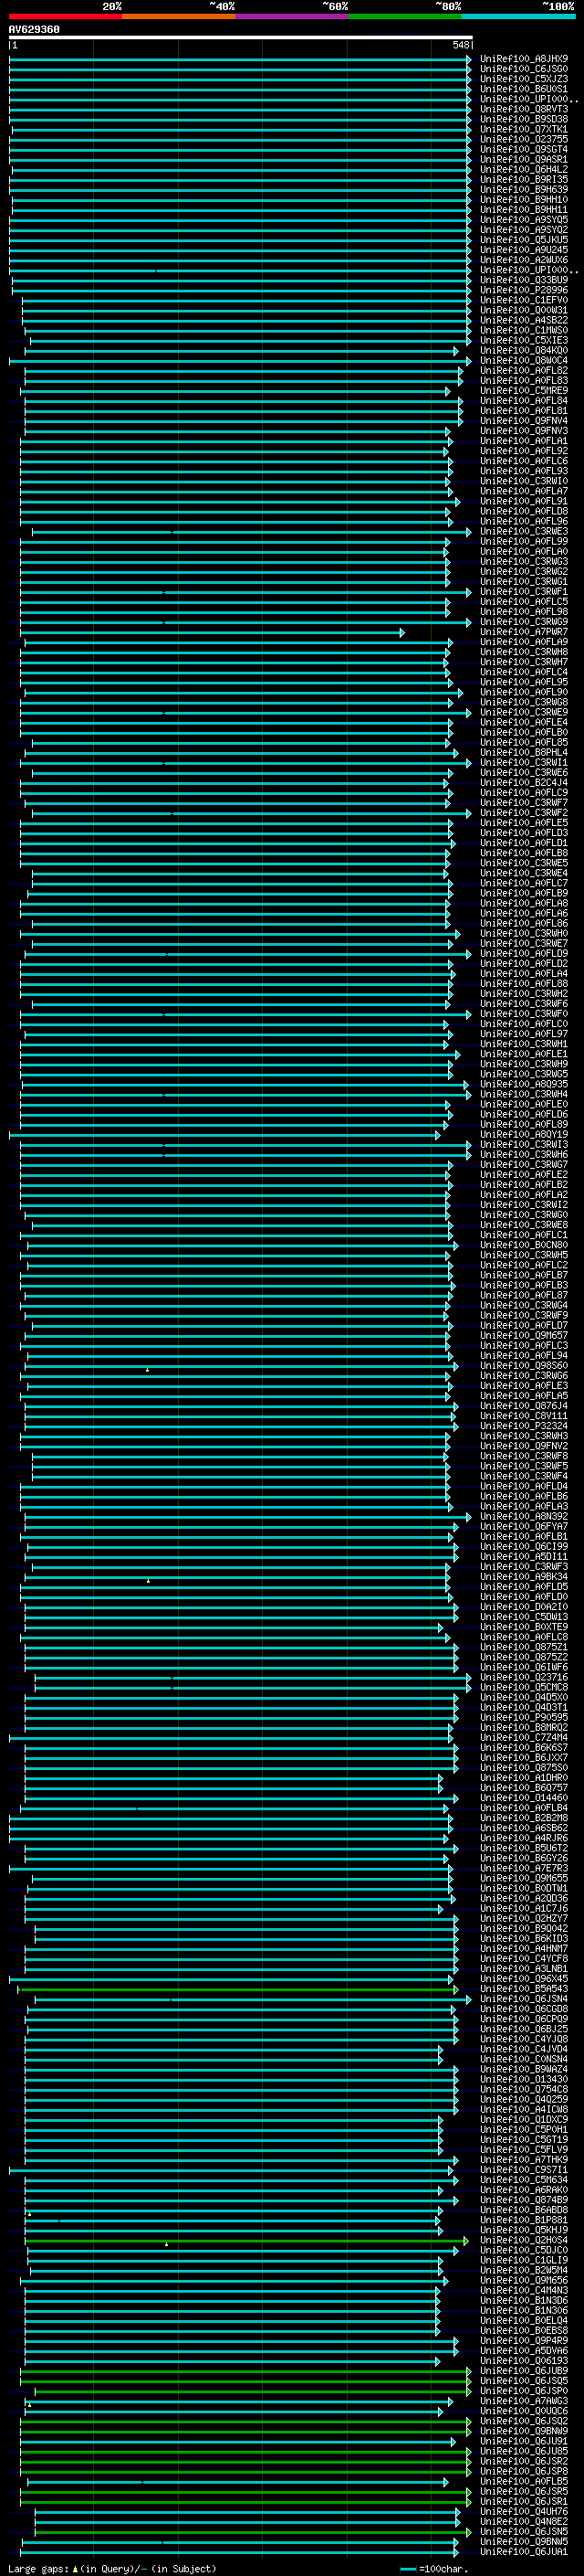Open hit UniRef100_B6KID3

[524, 1938]
